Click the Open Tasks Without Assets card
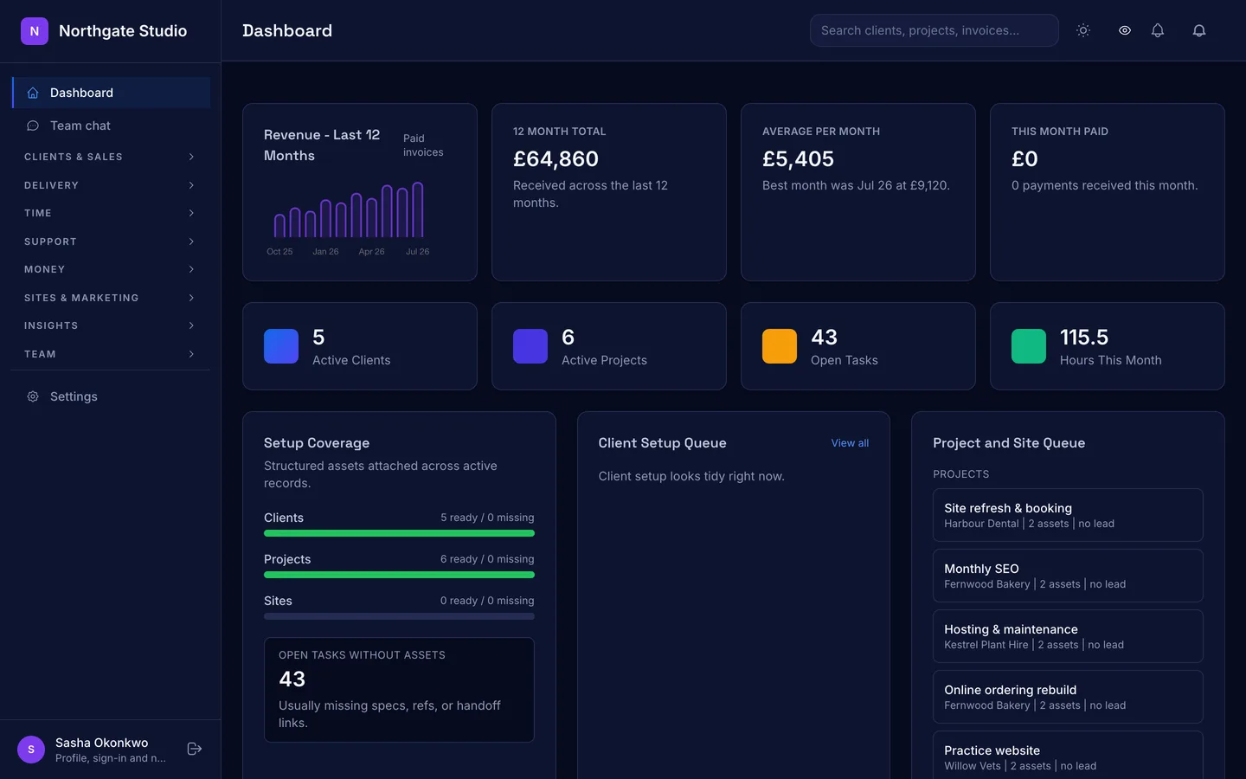1246x779 pixels. coord(399,690)
